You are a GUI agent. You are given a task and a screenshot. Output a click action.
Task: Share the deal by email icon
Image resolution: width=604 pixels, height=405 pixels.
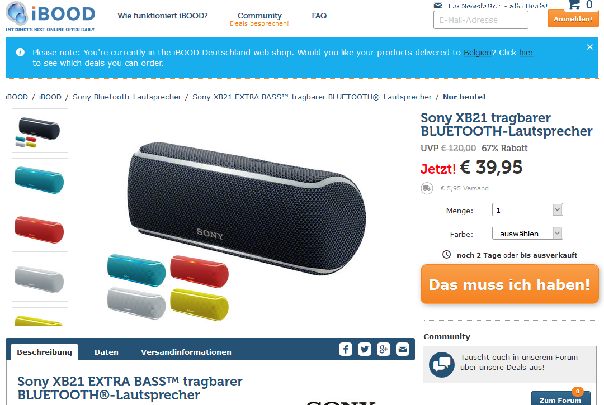[x=403, y=349]
